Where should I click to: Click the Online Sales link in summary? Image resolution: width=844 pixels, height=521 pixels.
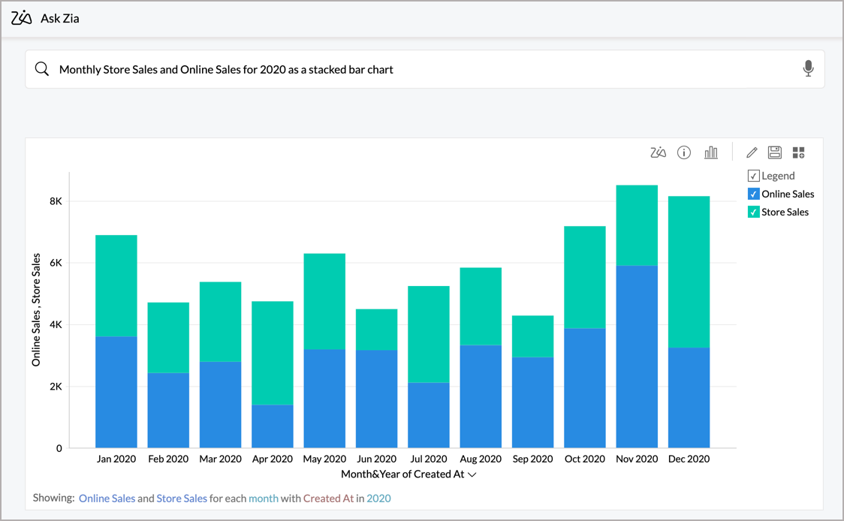[x=107, y=498]
